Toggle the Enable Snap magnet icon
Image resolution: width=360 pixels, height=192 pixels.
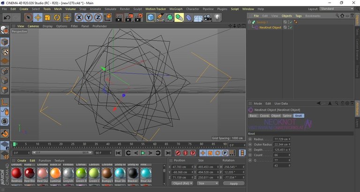coord(5,133)
